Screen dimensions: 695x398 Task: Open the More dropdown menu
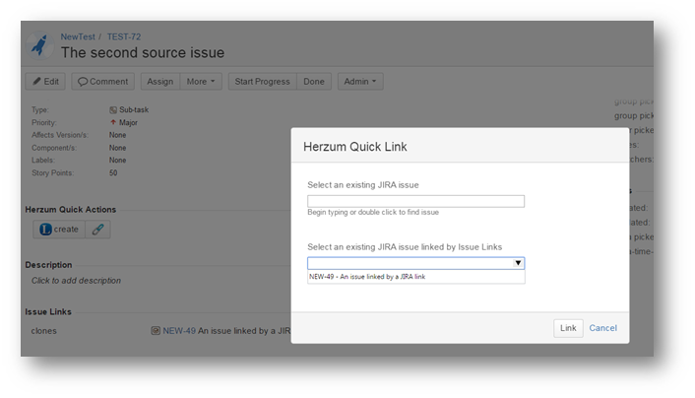pos(202,82)
